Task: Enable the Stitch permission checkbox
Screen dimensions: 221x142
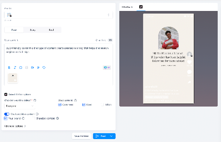Action: pos(102,105)
